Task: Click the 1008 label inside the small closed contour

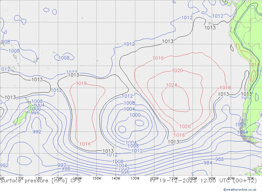Action: 64,58
